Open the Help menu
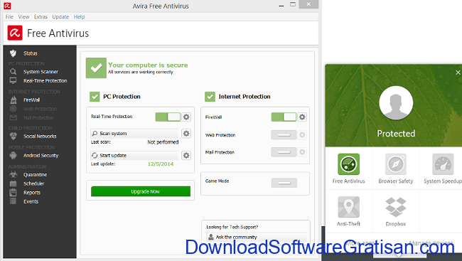The image size is (462, 261). pyautogui.click(x=80, y=17)
